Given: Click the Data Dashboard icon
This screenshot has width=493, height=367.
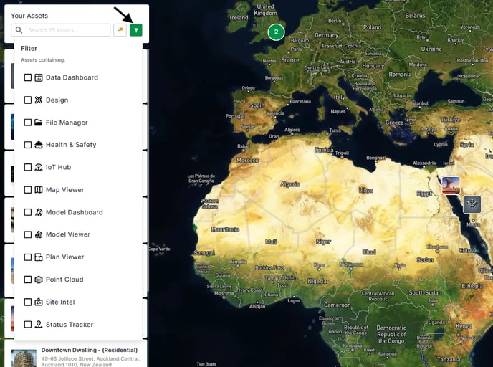Looking at the screenshot, I should point(39,77).
